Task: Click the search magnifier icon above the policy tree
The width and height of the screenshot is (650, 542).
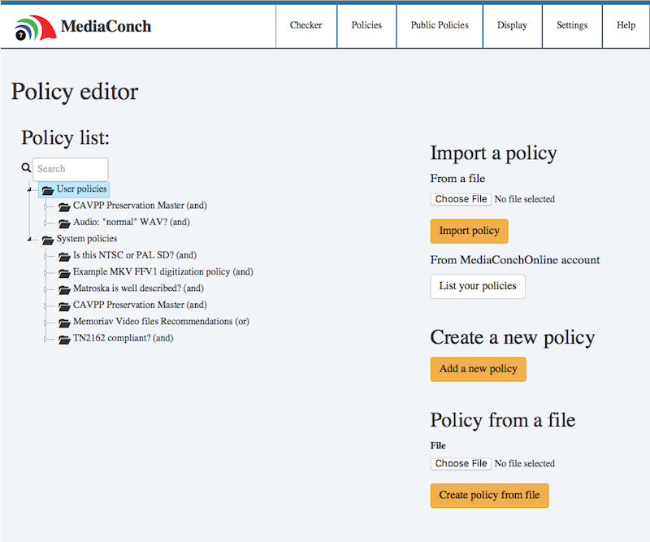Action: click(25, 167)
